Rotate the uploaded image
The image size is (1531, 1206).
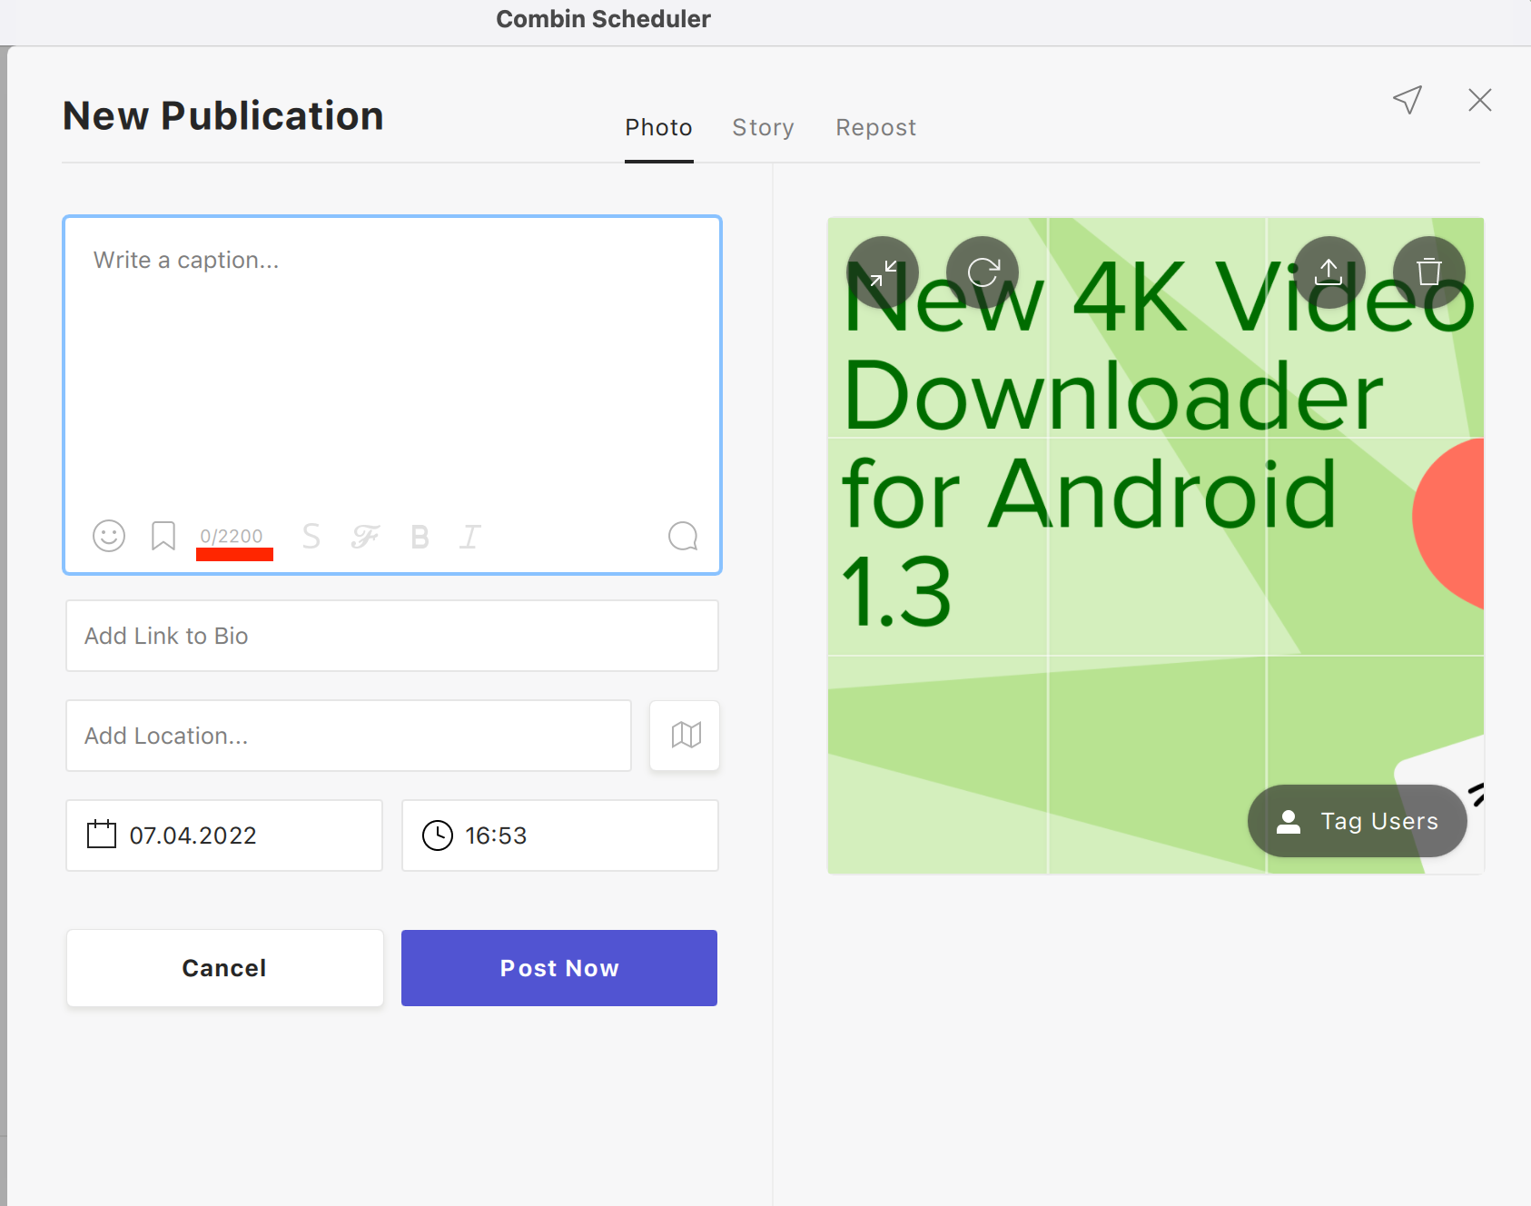click(x=983, y=272)
